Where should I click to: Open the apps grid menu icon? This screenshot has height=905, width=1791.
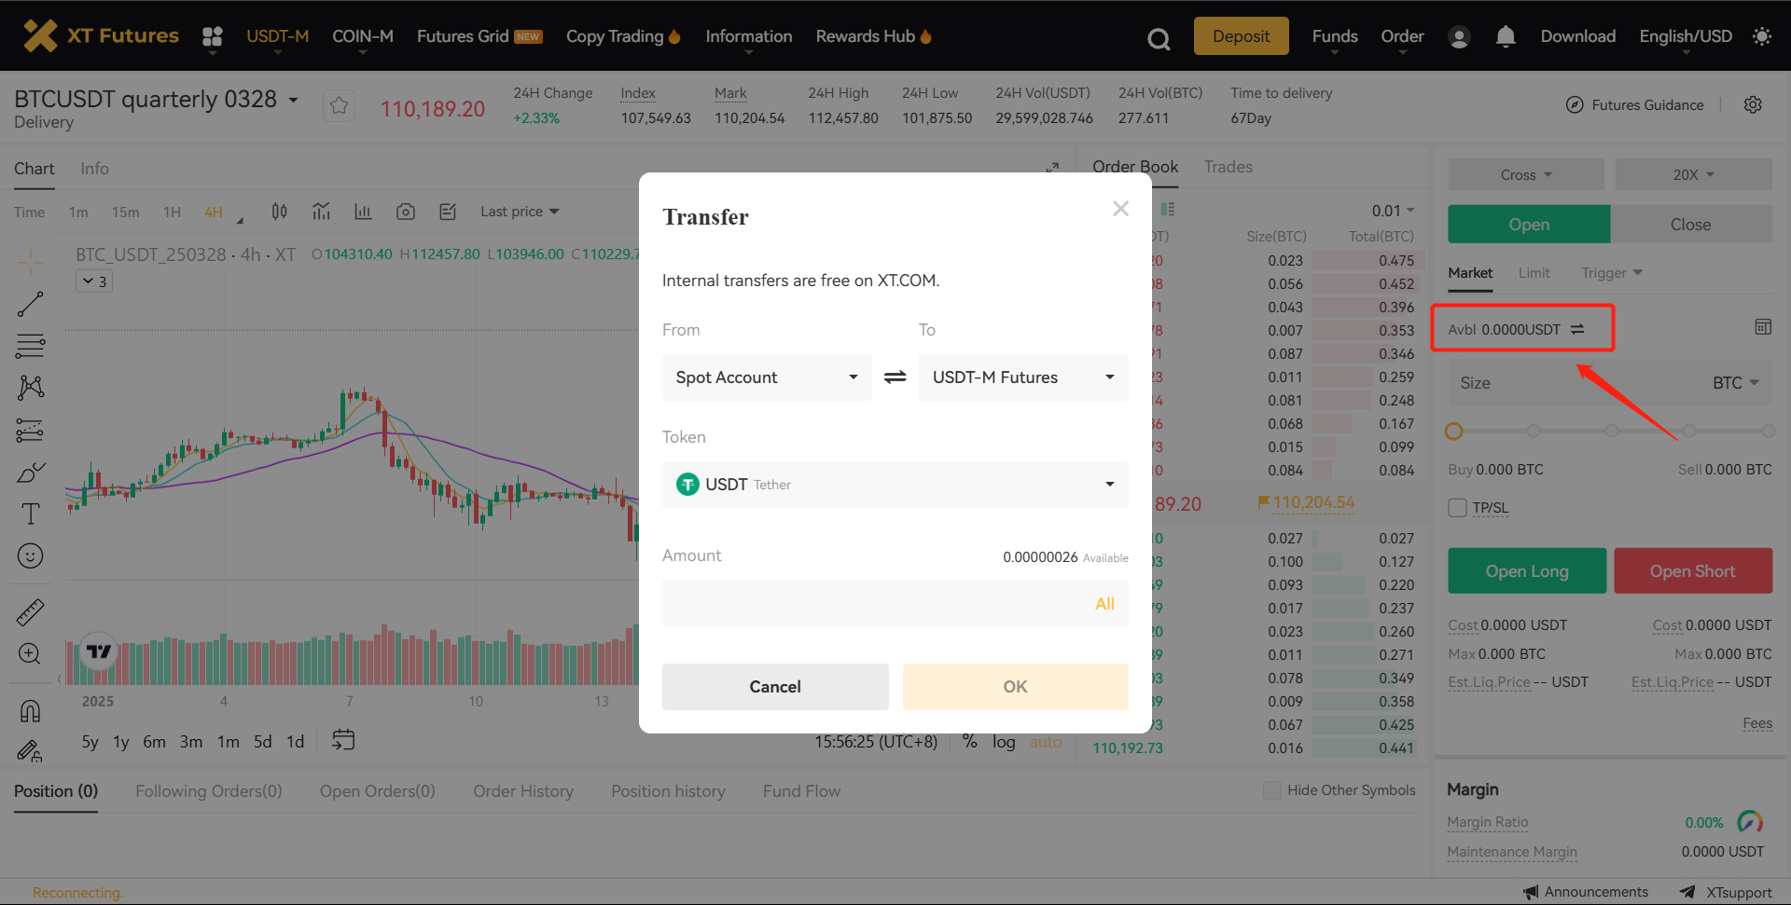pos(213,36)
